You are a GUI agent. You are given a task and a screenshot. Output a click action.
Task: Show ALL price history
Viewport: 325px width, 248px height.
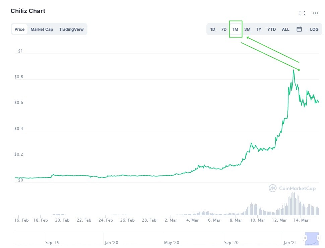(x=285, y=29)
